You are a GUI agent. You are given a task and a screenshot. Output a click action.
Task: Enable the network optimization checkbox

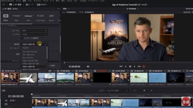[22, 38]
